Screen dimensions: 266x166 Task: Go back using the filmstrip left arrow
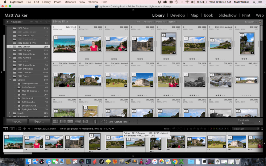coord(25,129)
